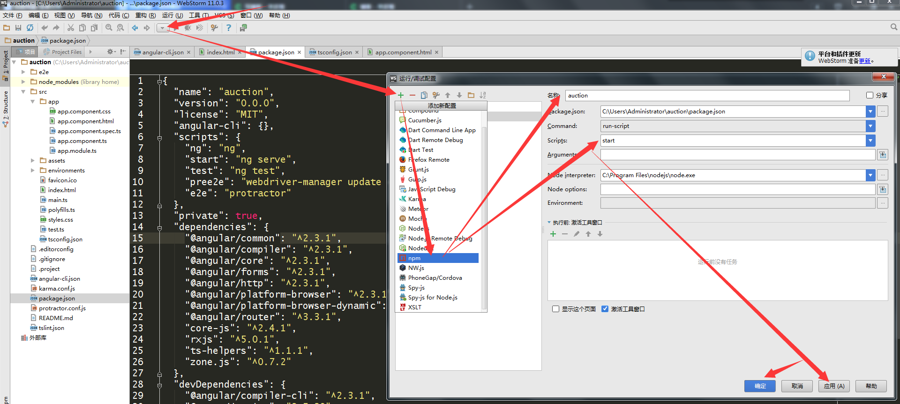This screenshot has height=404, width=900.
Task: Open the Scripts start dropdown
Action: (x=870, y=141)
